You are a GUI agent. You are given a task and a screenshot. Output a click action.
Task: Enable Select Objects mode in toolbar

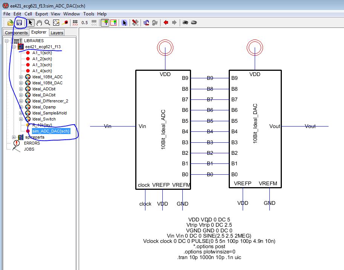coord(105,23)
